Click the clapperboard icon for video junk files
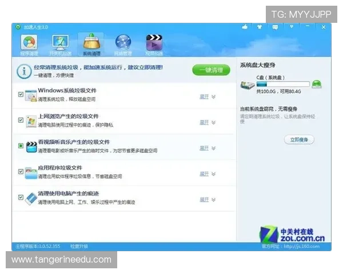Screen dimensions: 343x274 31,147
